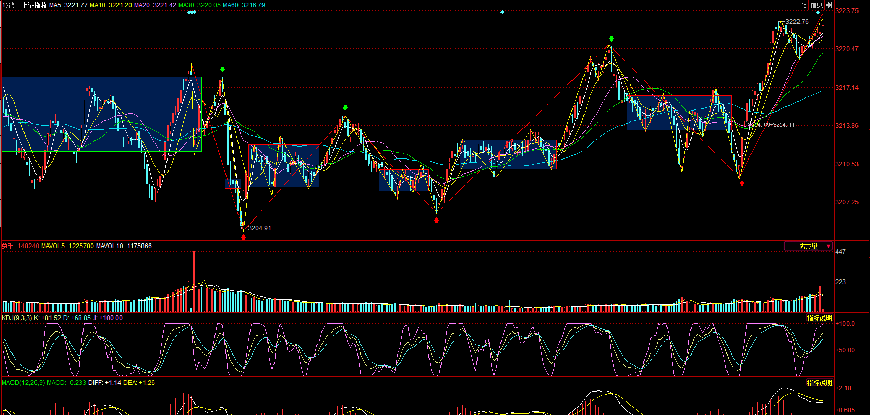Viewport: 870px width, 415px height.
Task: Click the MAVOL10: 1175866 readout
Action: (124, 246)
